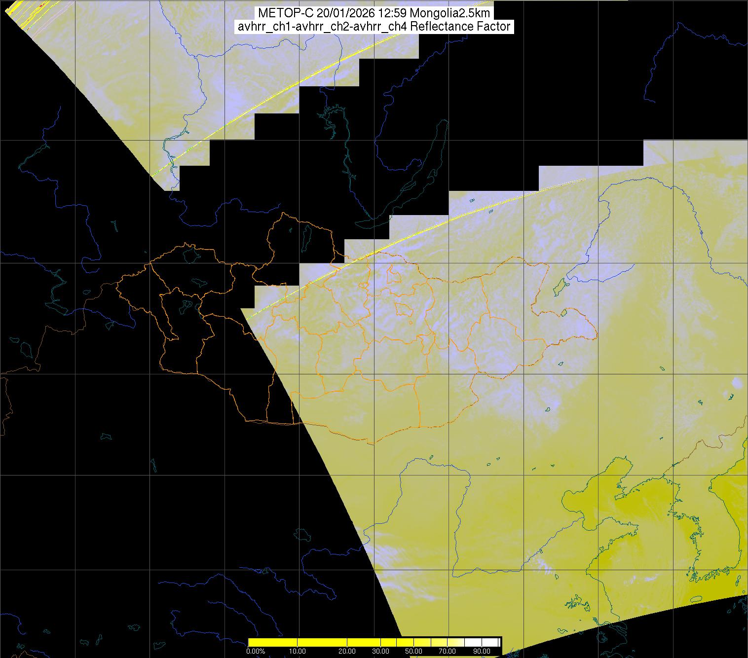Click the small enclosed orange region in central Mongolia
The image size is (748, 658).
pyautogui.click(x=405, y=309)
